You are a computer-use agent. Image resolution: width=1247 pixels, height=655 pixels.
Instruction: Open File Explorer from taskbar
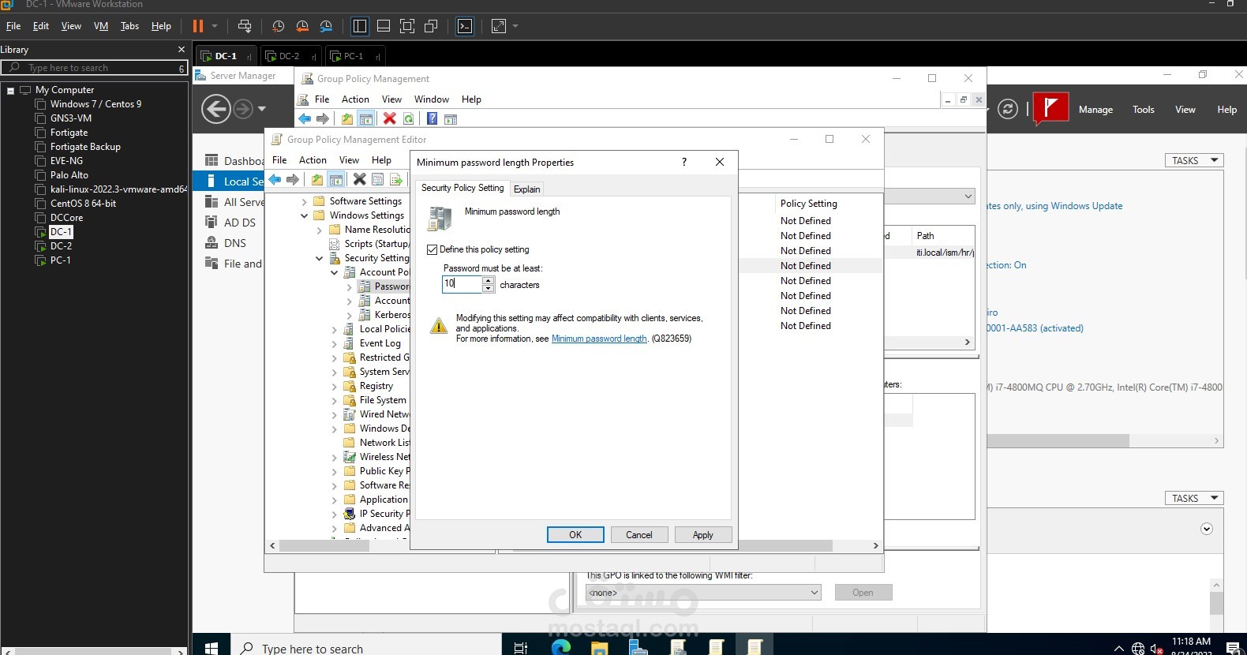pos(600,648)
